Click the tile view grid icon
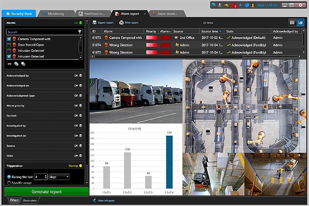 292,23
